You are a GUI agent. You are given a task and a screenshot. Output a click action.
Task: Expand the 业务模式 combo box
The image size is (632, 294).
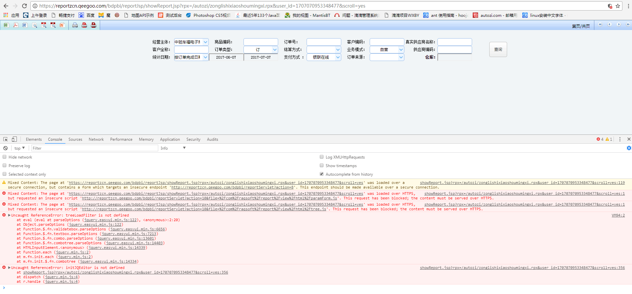(x=401, y=50)
